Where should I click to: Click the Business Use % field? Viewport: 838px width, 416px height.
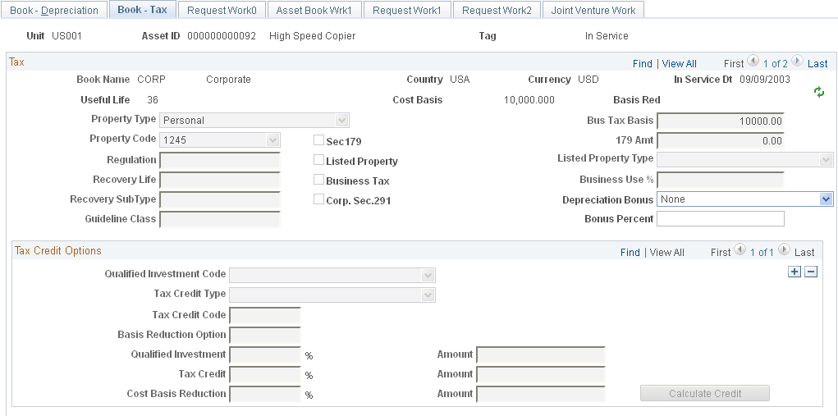point(721,180)
